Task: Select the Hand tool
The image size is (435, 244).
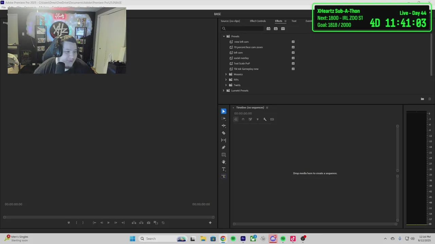Action: tap(224, 162)
